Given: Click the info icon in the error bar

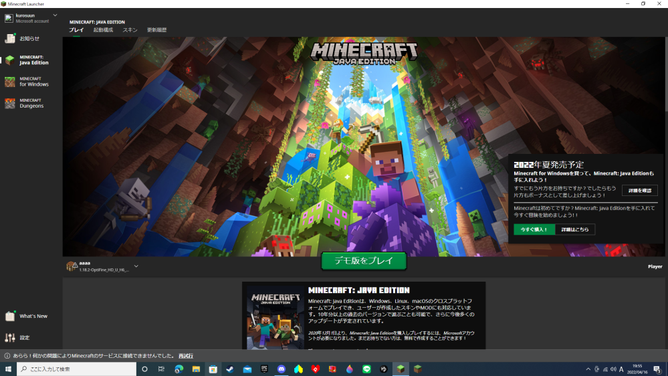Looking at the screenshot, I should (x=7, y=355).
